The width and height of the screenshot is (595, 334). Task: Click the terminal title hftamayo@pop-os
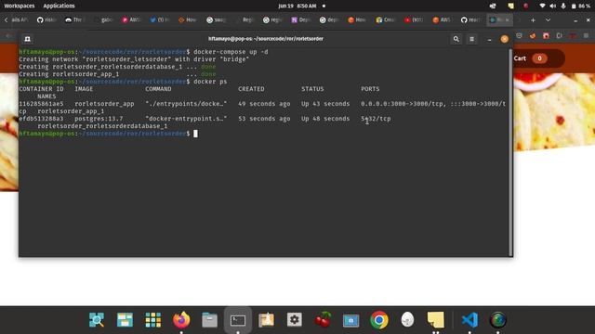[266, 39]
